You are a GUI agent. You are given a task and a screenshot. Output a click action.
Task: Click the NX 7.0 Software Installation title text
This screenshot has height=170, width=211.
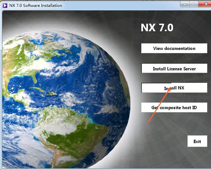[x=35, y=5]
